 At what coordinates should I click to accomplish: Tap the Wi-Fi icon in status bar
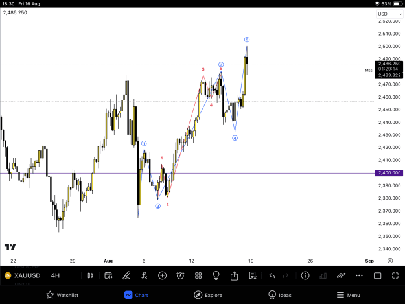click(377, 4)
